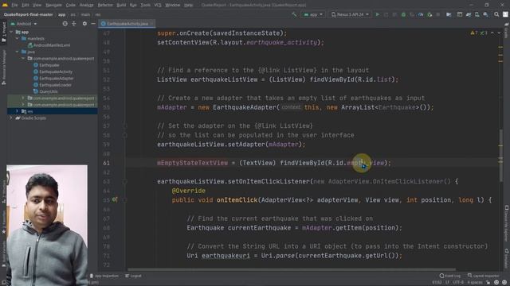Collapse the java folder
This screenshot has width=510, height=286.
(x=18, y=52)
